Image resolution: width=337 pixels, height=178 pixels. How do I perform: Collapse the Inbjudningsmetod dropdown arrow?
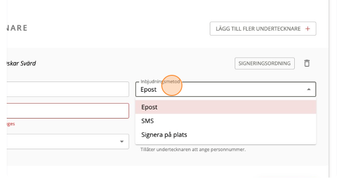click(309, 89)
